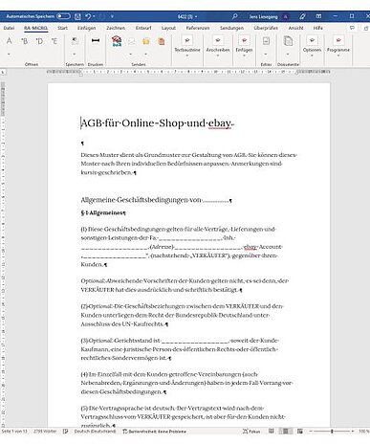Click the Fokus mode button
Viewport: 370px width, 444px height.
(251, 432)
